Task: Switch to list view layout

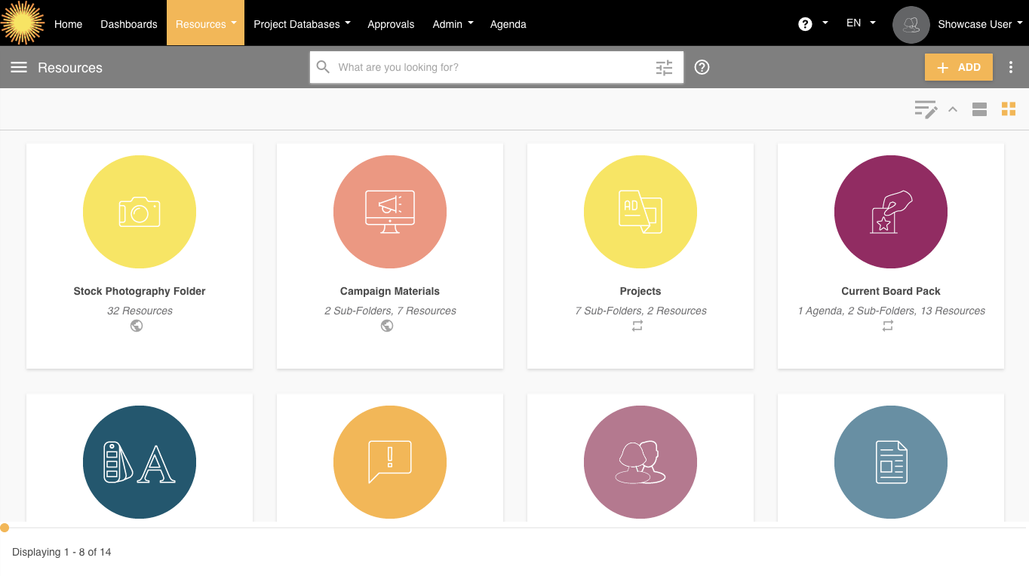Action: pos(979,109)
